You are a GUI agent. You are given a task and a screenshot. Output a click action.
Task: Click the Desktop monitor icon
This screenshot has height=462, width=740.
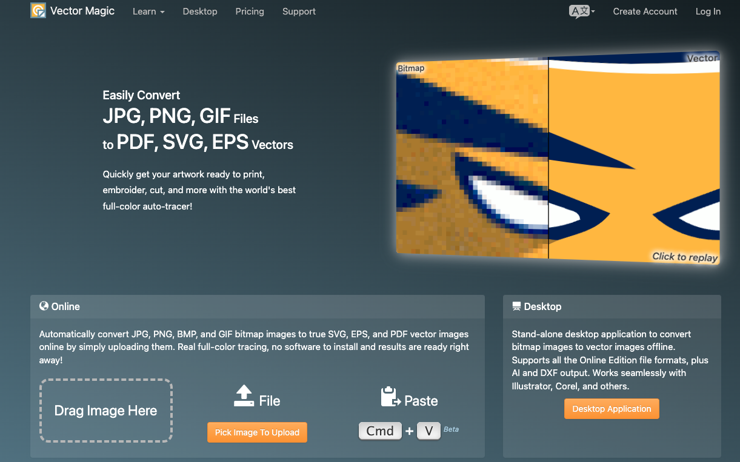[516, 306]
